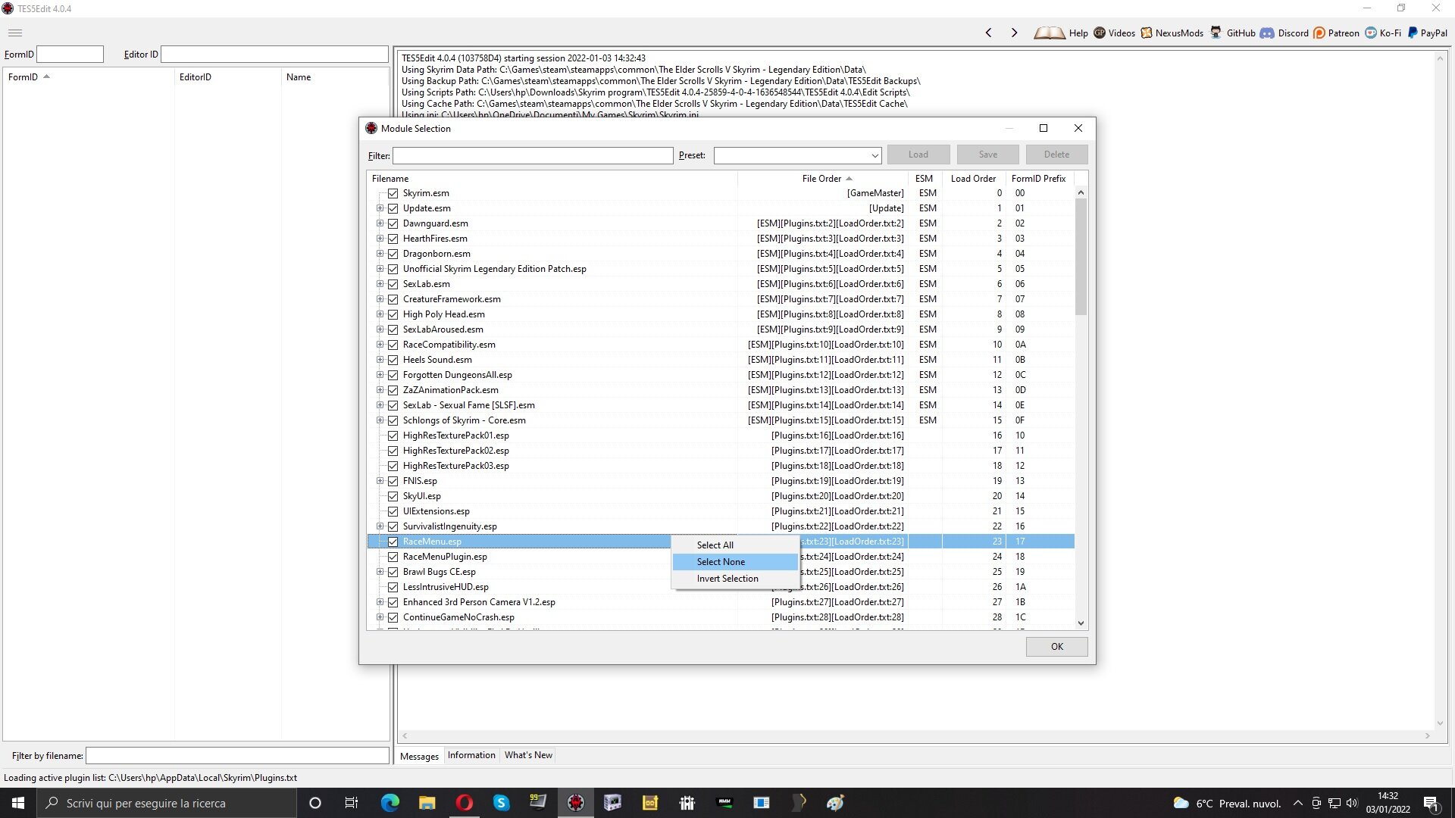Viewport: 1455px width, 818px height.
Task: Expand FNIS.esp tree node
Action: pos(380,481)
